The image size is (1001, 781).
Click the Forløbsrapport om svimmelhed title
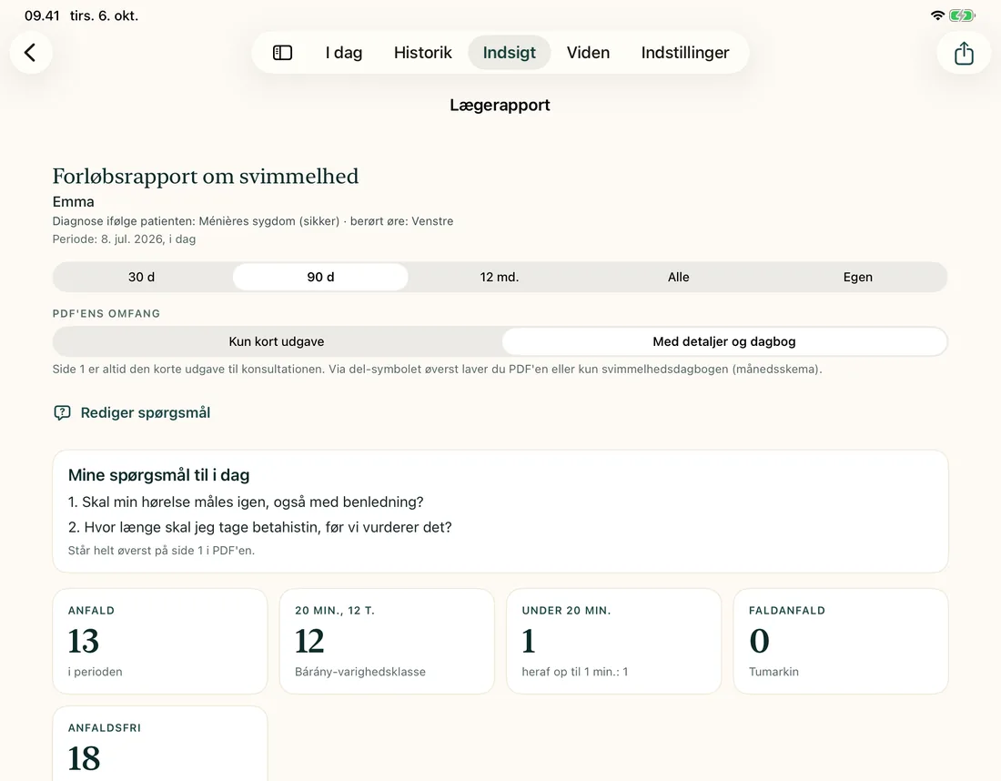point(205,177)
